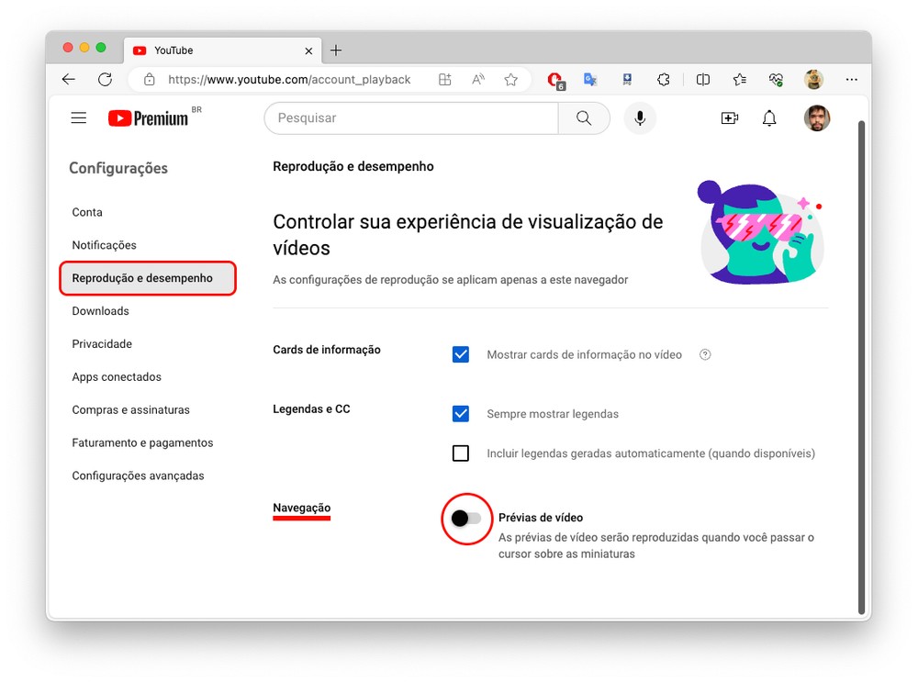
Task: Activate the Read aloud icon
Action: coord(478,80)
